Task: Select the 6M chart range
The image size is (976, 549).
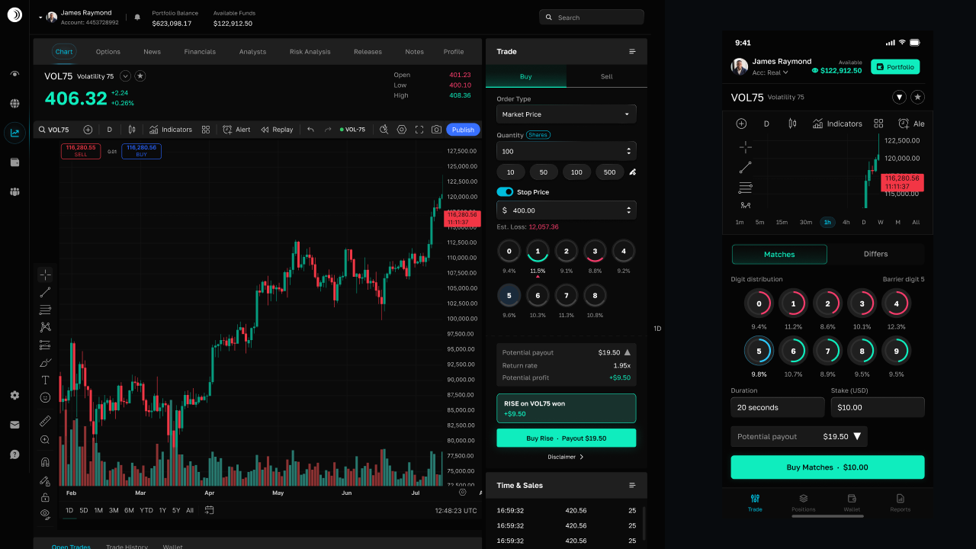Action: (129, 510)
